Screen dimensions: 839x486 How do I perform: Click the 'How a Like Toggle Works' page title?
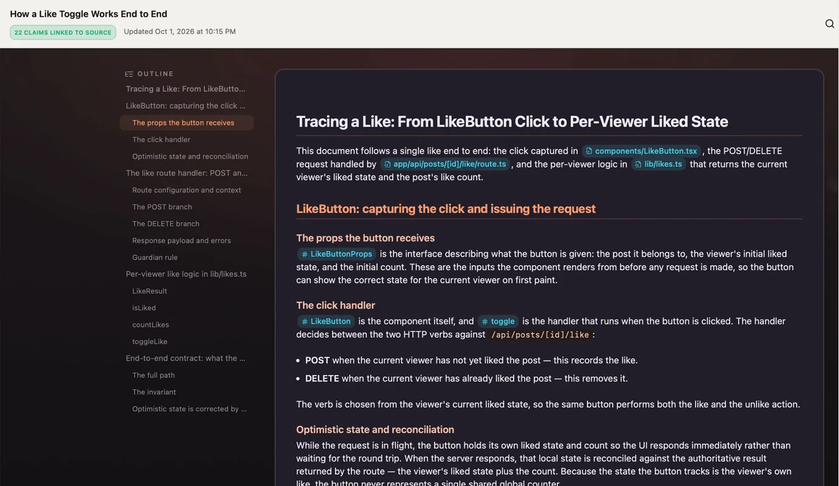[x=89, y=14]
